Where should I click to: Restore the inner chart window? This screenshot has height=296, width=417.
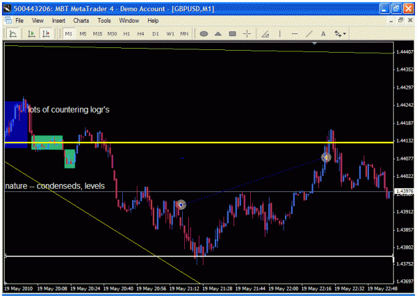click(400, 21)
